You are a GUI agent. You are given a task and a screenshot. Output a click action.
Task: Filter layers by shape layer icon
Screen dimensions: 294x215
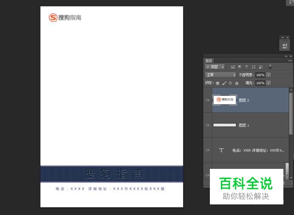254,67
